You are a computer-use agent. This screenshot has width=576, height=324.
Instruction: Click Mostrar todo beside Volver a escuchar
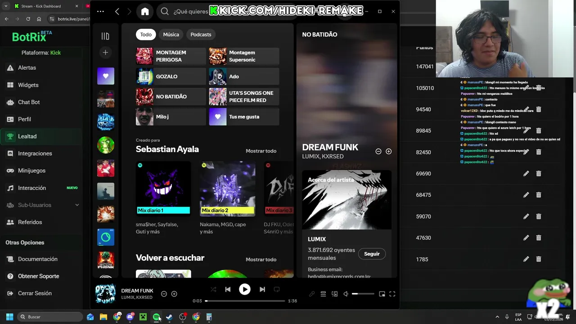(261, 259)
